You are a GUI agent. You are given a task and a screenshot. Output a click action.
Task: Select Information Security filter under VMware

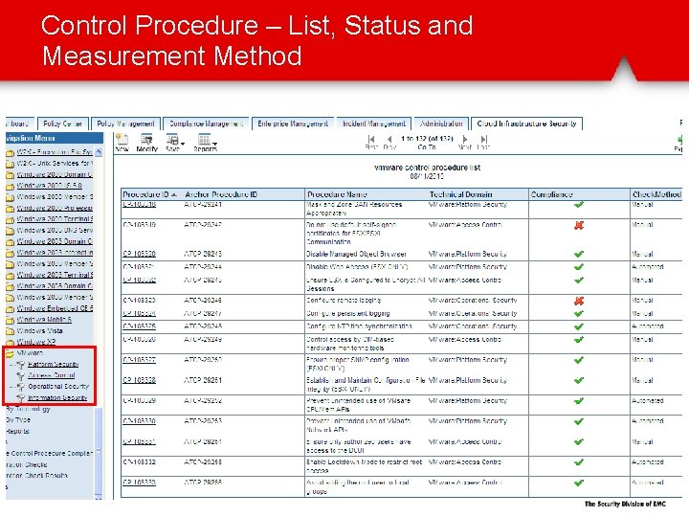[x=57, y=398]
